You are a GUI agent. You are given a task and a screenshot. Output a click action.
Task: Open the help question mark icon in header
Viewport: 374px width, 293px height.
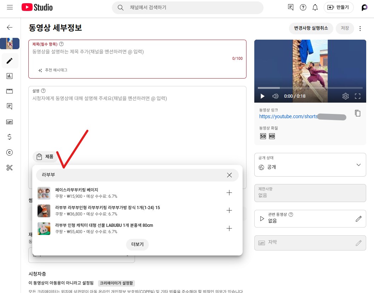303,7
